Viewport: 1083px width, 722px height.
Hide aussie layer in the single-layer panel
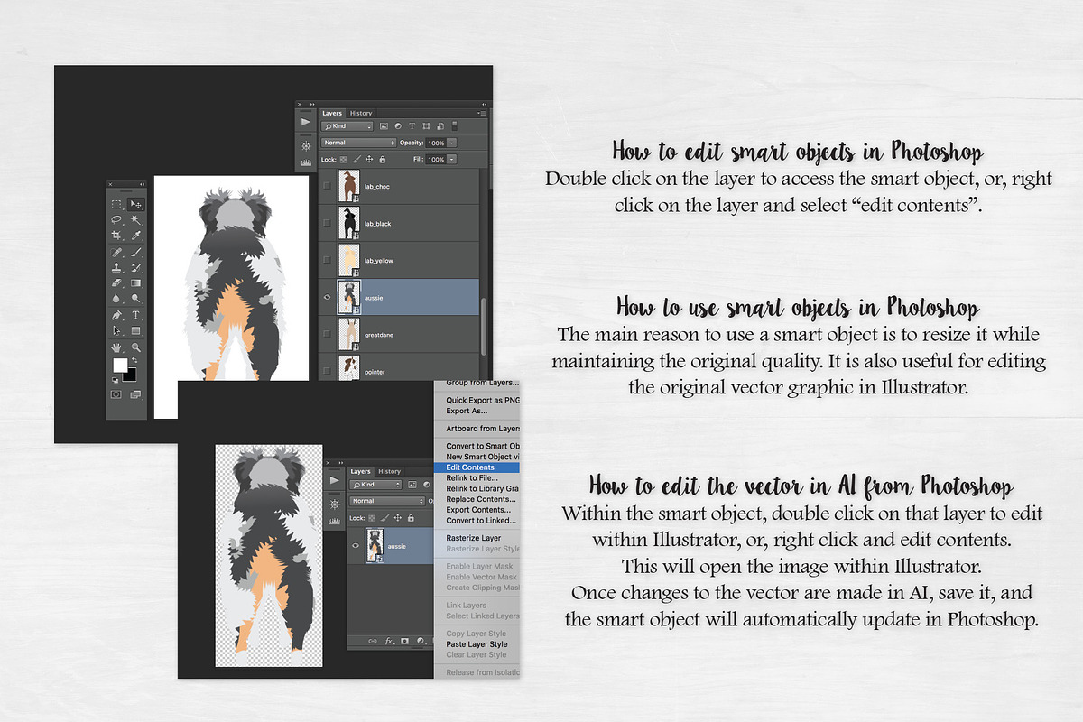pos(356,546)
